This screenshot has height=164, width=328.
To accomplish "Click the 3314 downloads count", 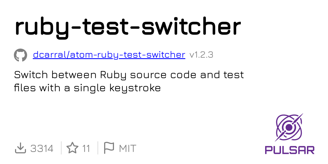I will [42, 149].
